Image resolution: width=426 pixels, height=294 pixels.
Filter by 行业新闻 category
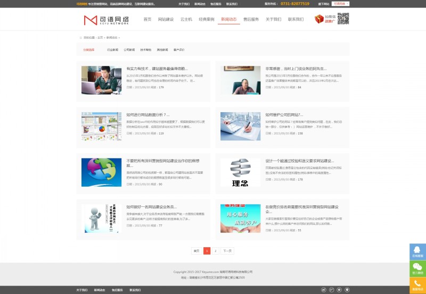click(112, 50)
